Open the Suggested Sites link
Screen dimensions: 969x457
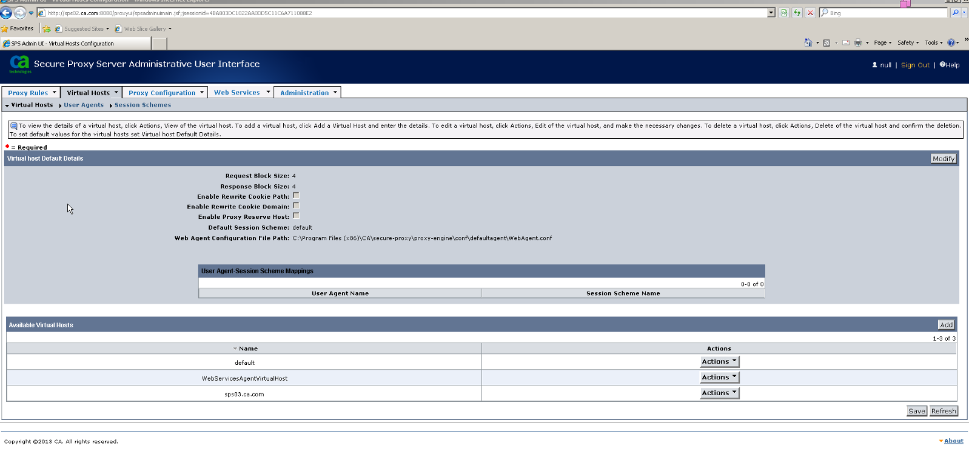pyautogui.click(x=82, y=28)
